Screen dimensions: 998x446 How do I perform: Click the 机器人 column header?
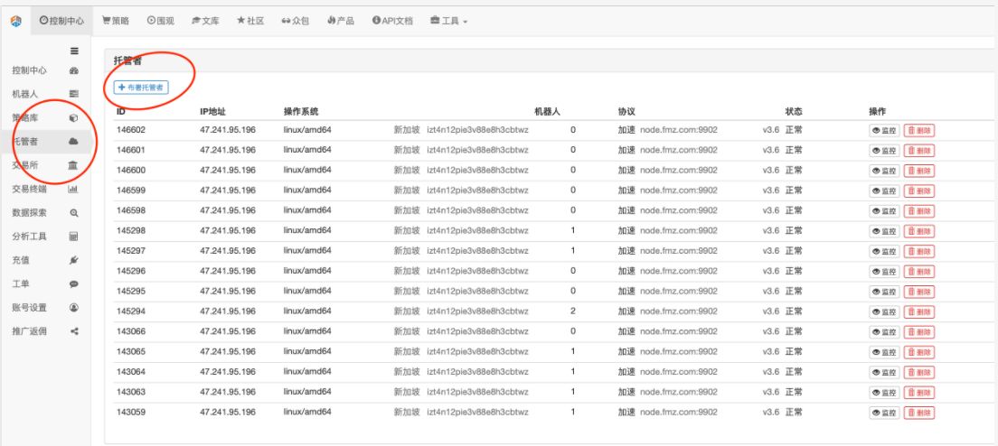coord(548,111)
